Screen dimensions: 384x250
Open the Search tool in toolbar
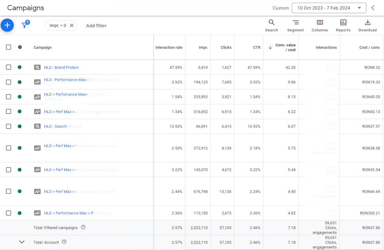pyautogui.click(x=271, y=25)
